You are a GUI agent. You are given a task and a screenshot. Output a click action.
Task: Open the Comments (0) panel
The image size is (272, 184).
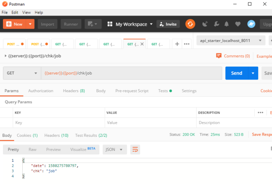233,56
